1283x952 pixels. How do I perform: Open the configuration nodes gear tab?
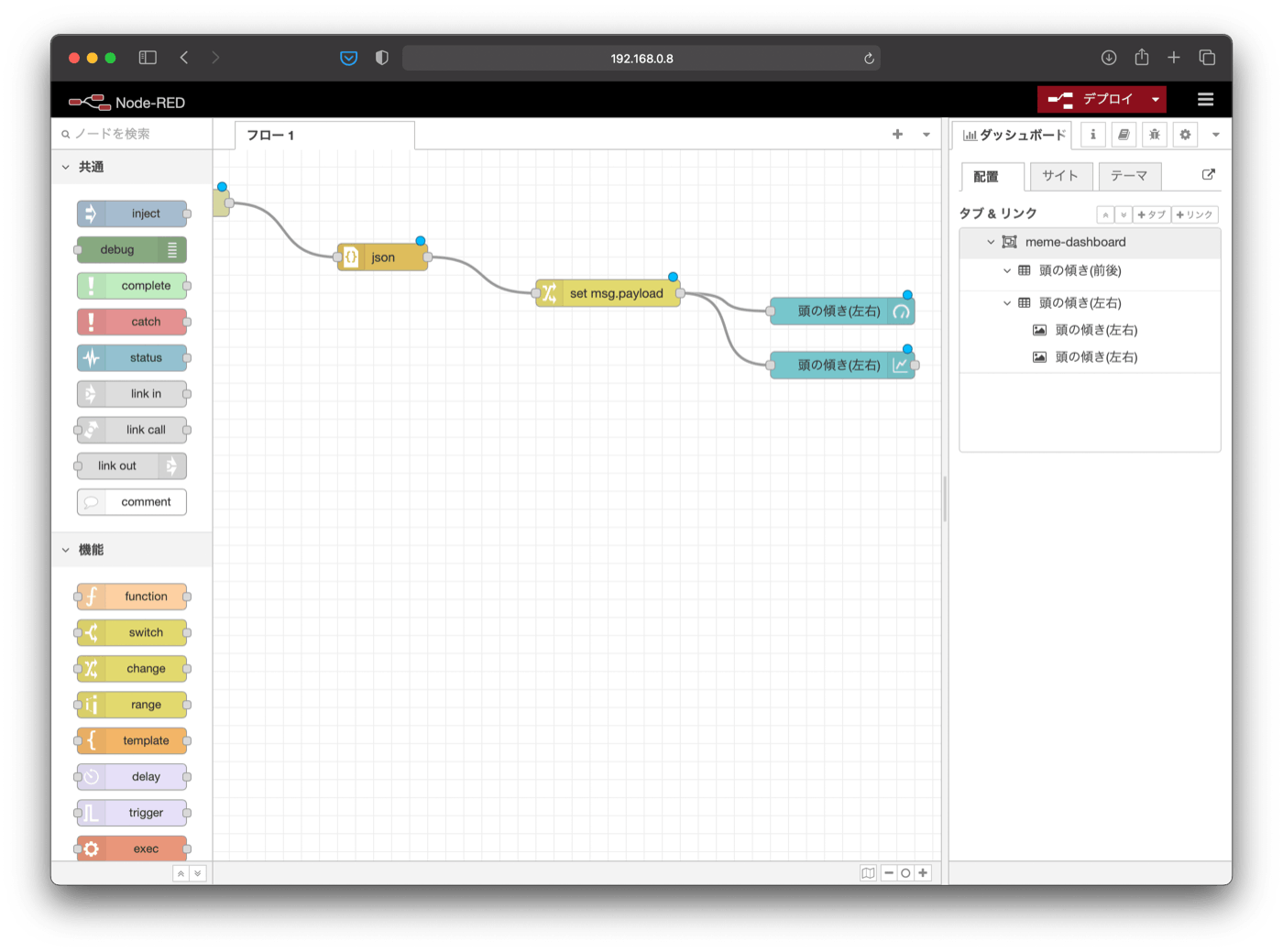[1185, 135]
